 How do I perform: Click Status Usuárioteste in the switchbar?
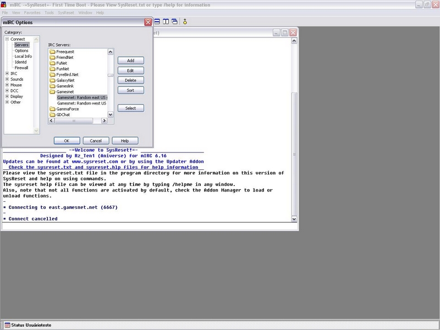pos(31,325)
